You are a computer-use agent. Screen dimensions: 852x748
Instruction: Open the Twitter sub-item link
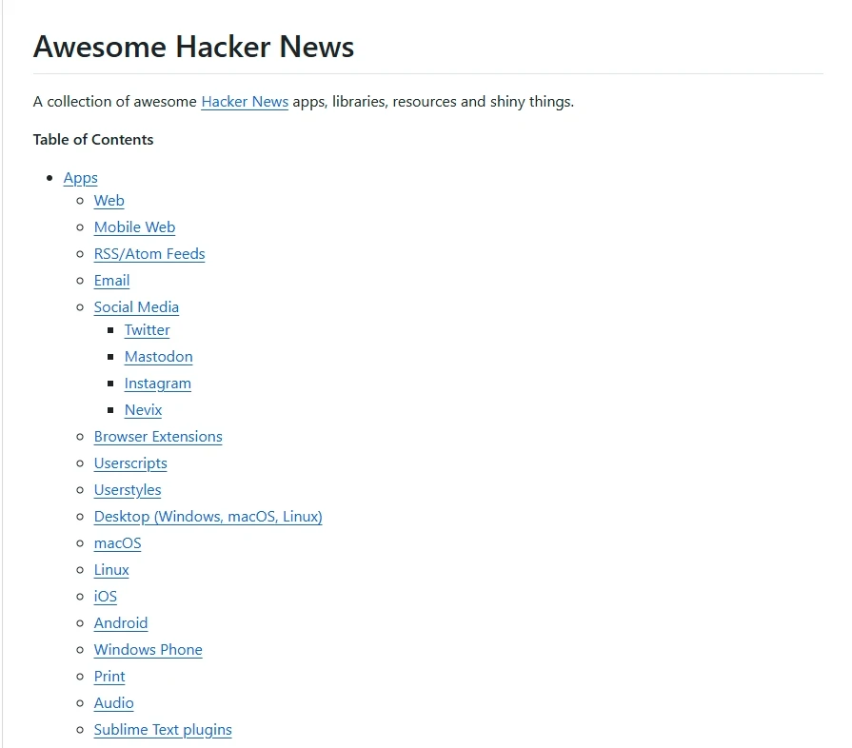[147, 329]
